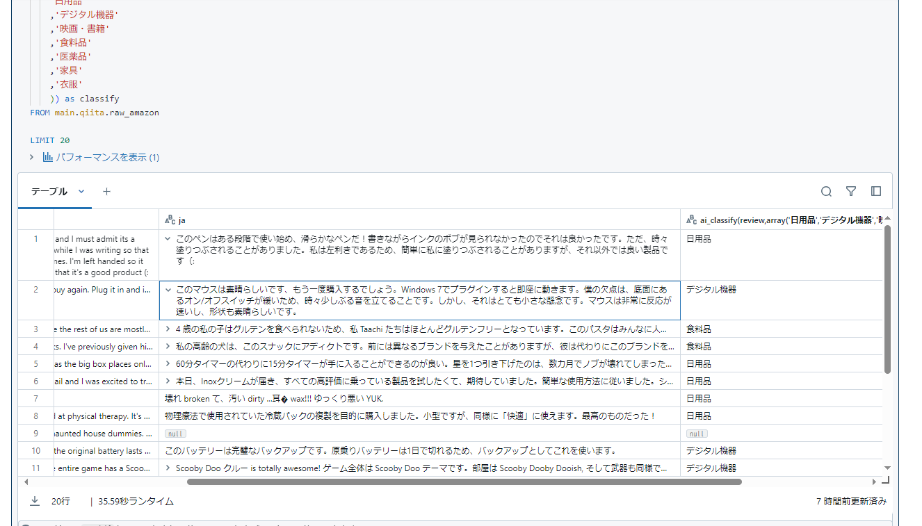Click デジタル機器 classify cell in row 10

click(782, 450)
